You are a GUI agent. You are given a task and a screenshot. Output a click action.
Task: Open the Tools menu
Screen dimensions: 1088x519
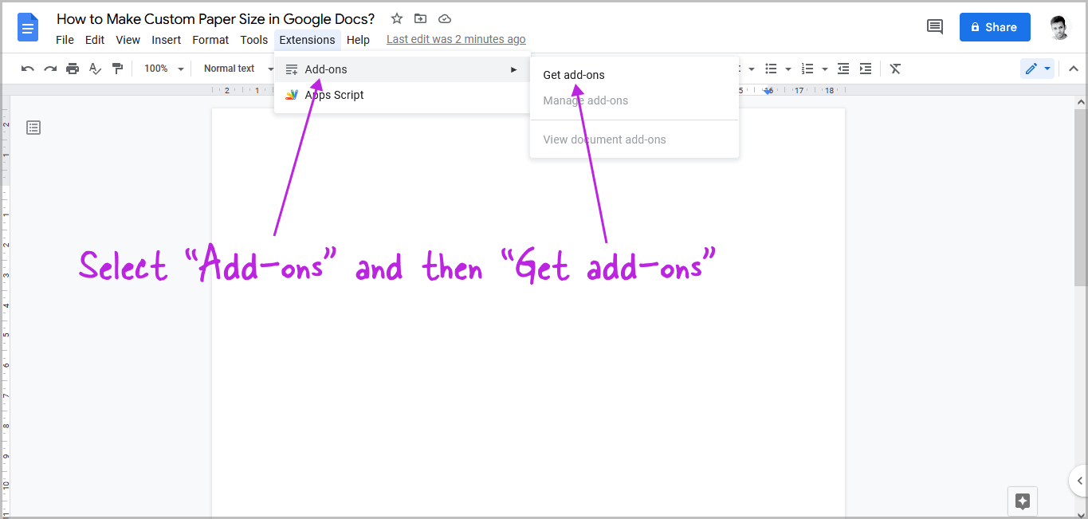coord(253,40)
